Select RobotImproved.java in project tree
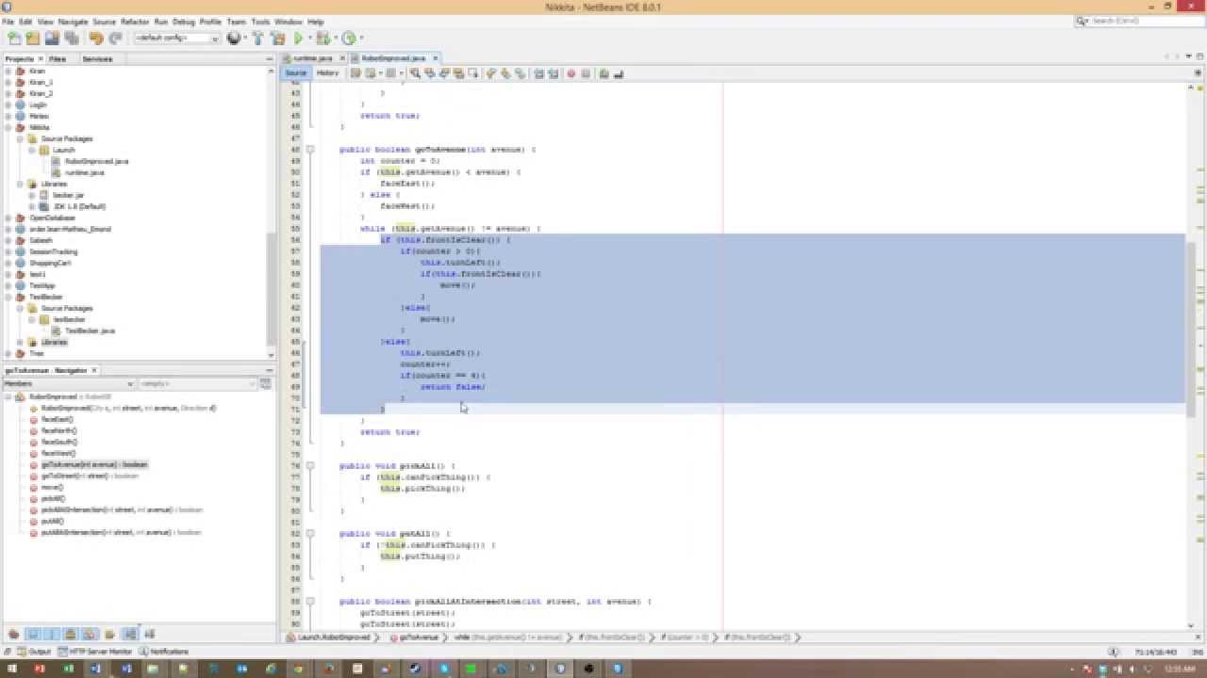 96,161
